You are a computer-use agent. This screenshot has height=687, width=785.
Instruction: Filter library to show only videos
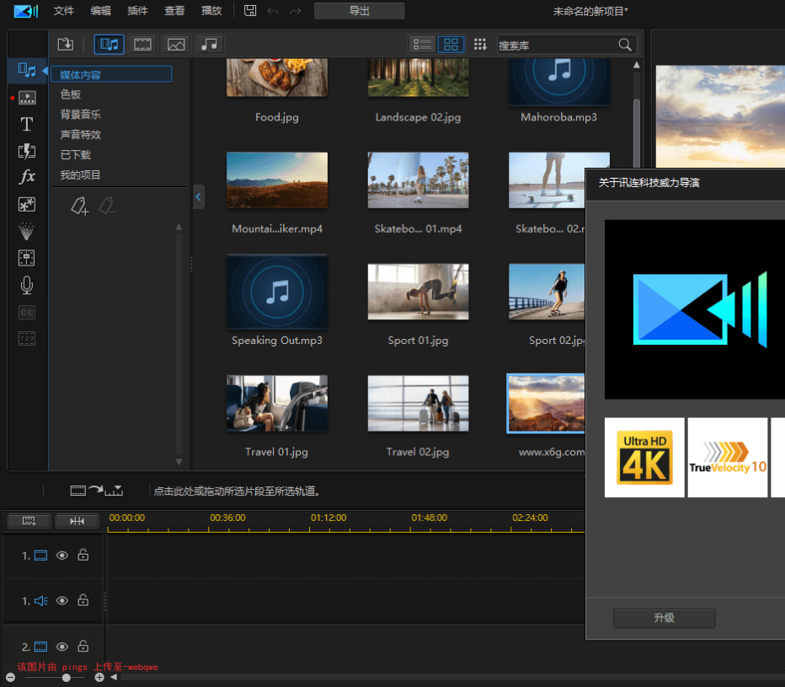coord(142,45)
